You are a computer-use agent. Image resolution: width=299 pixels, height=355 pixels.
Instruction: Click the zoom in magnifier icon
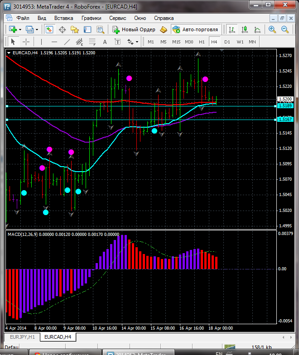click(272, 29)
